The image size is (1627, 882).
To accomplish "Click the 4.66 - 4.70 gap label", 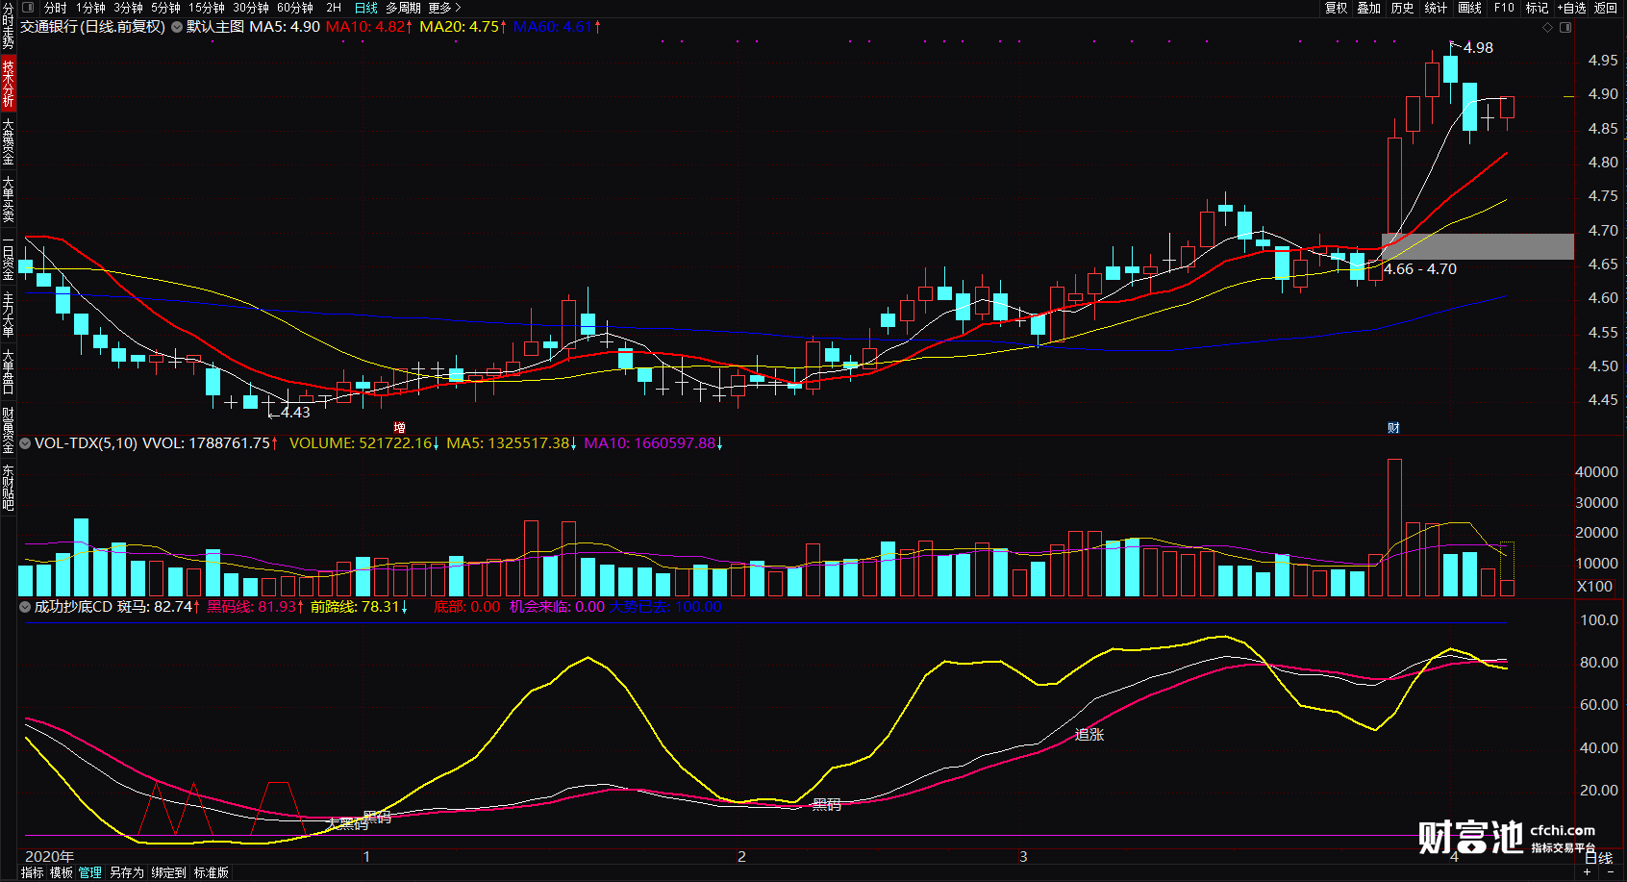I will click(x=1420, y=269).
